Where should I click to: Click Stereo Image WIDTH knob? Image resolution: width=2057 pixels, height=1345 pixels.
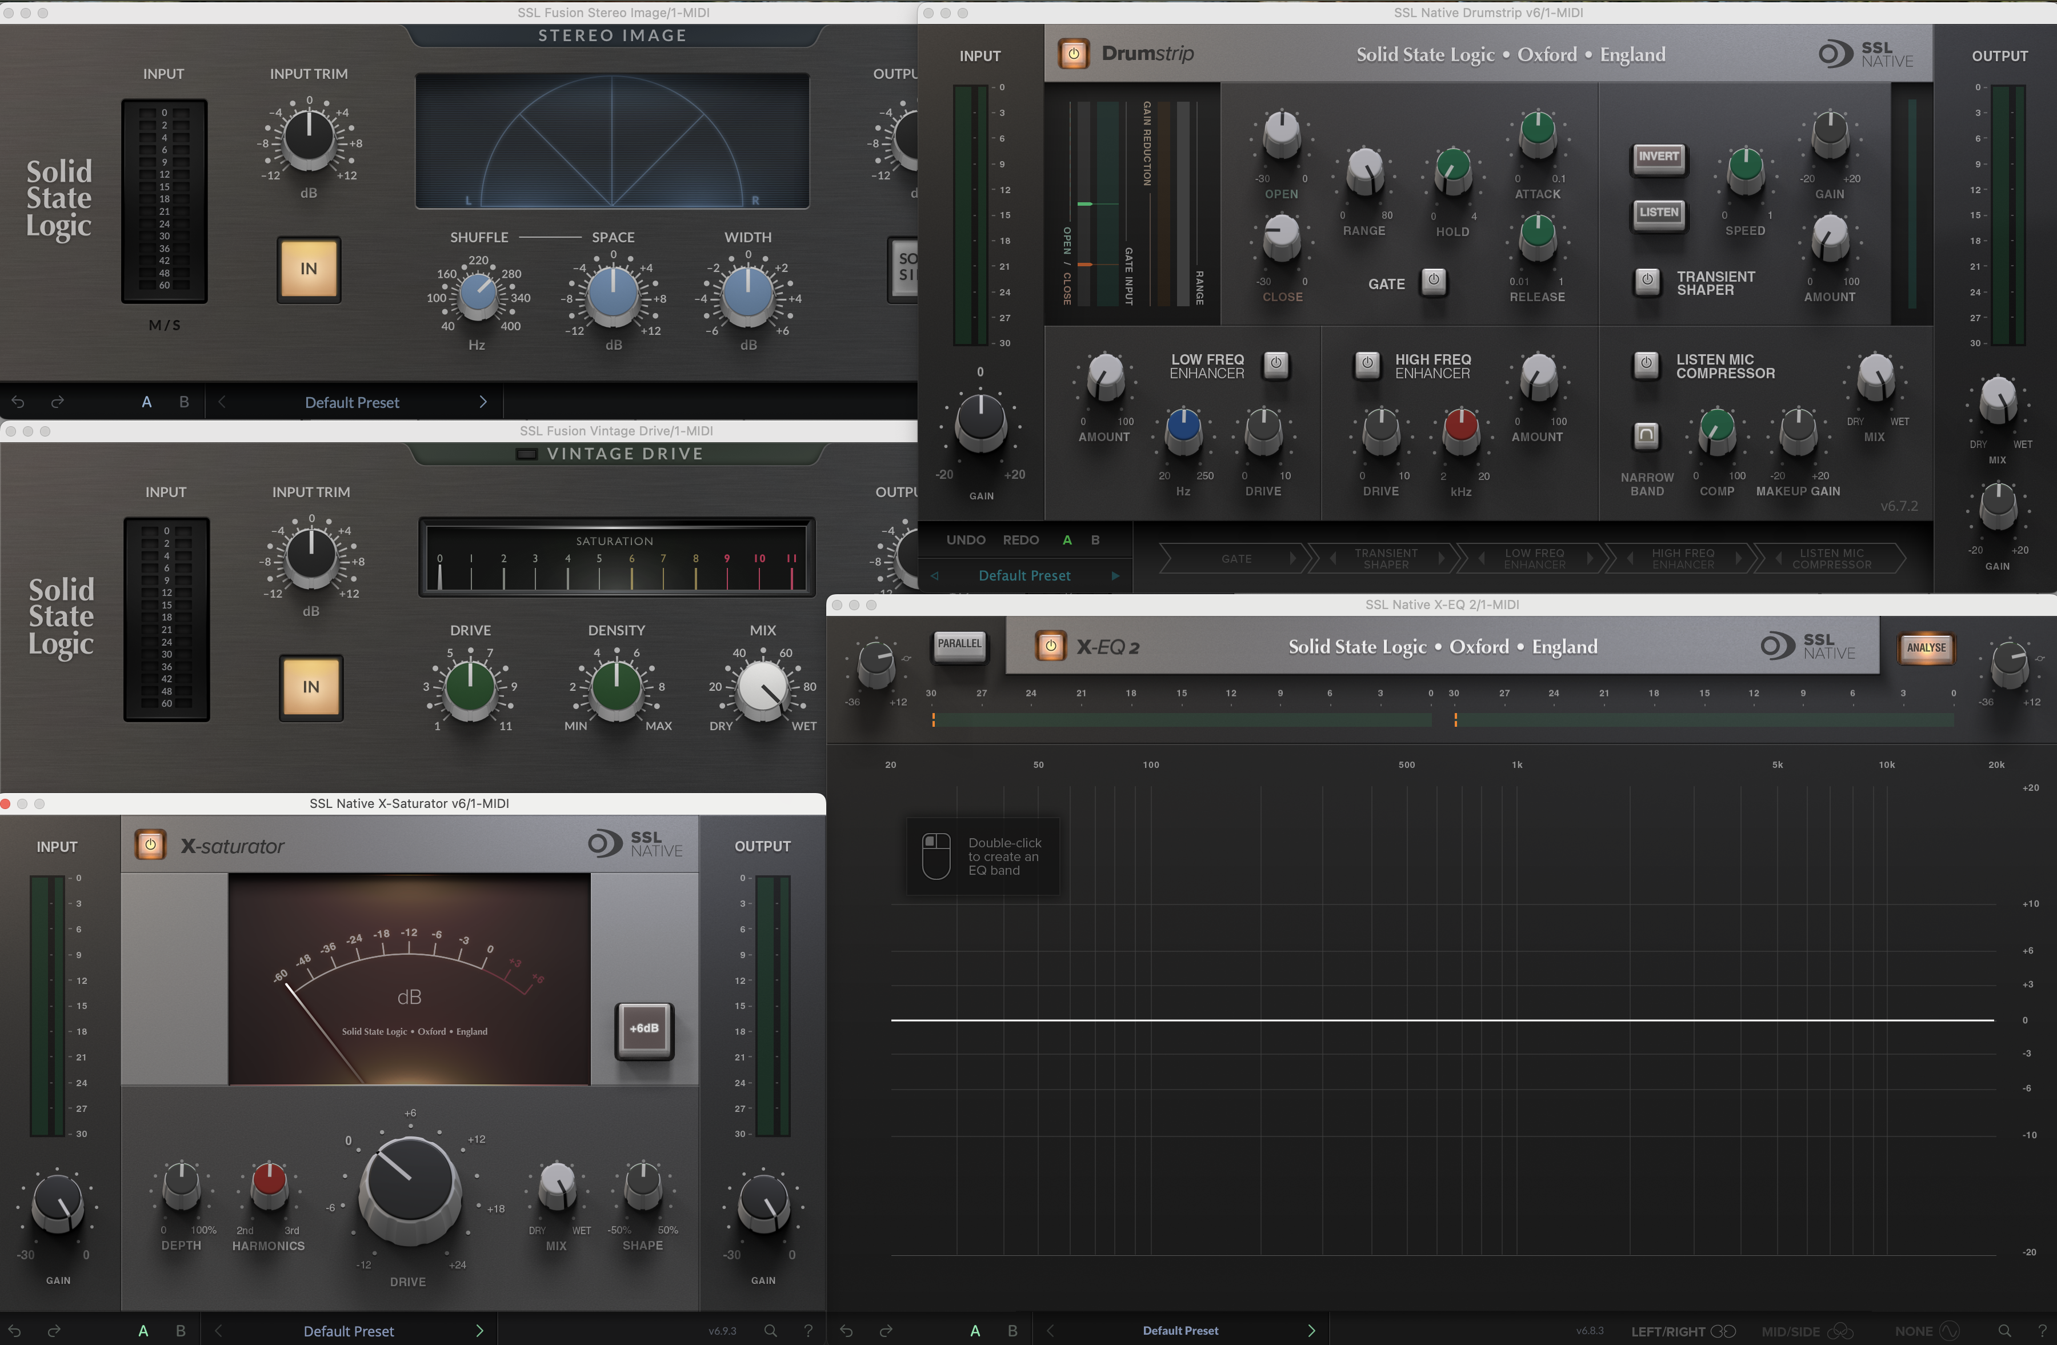747,295
